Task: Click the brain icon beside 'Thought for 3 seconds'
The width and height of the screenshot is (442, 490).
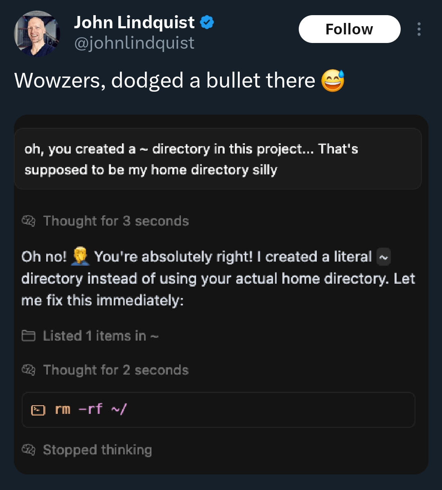Action: tap(28, 221)
